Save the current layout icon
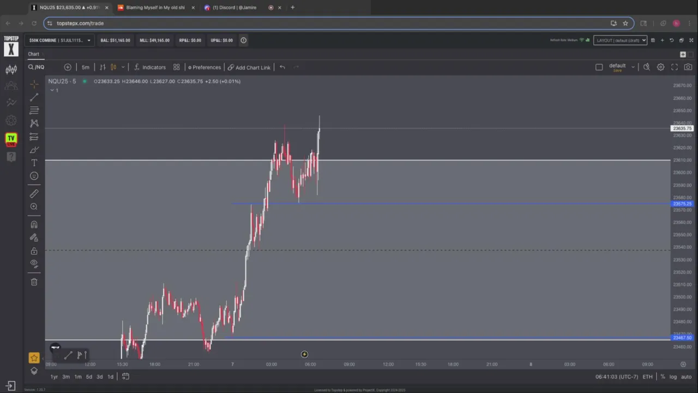 click(653, 40)
